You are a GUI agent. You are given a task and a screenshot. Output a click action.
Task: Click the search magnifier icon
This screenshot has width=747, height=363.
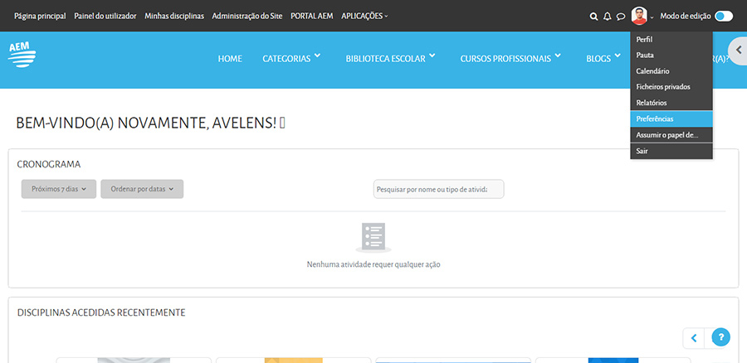click(x=593, y=16)
